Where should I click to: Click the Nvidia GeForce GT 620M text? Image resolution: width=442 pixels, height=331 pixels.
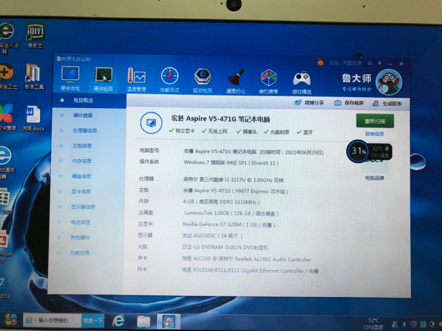click(229, 225)
